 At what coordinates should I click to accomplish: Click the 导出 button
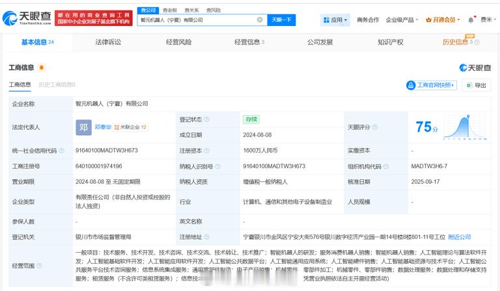point(477,85)
